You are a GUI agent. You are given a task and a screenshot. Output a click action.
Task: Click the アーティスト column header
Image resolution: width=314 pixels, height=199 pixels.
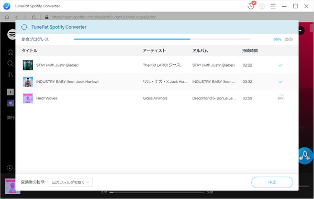[154, 51]
